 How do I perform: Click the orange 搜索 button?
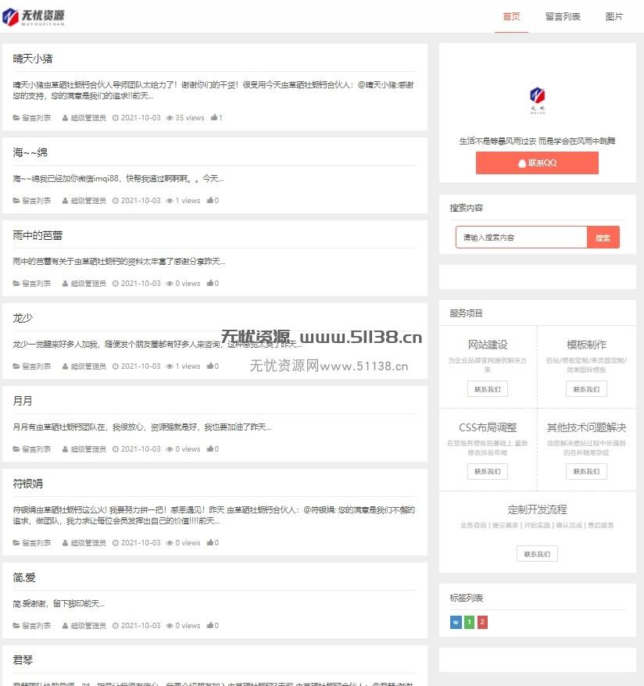(603, 237)
